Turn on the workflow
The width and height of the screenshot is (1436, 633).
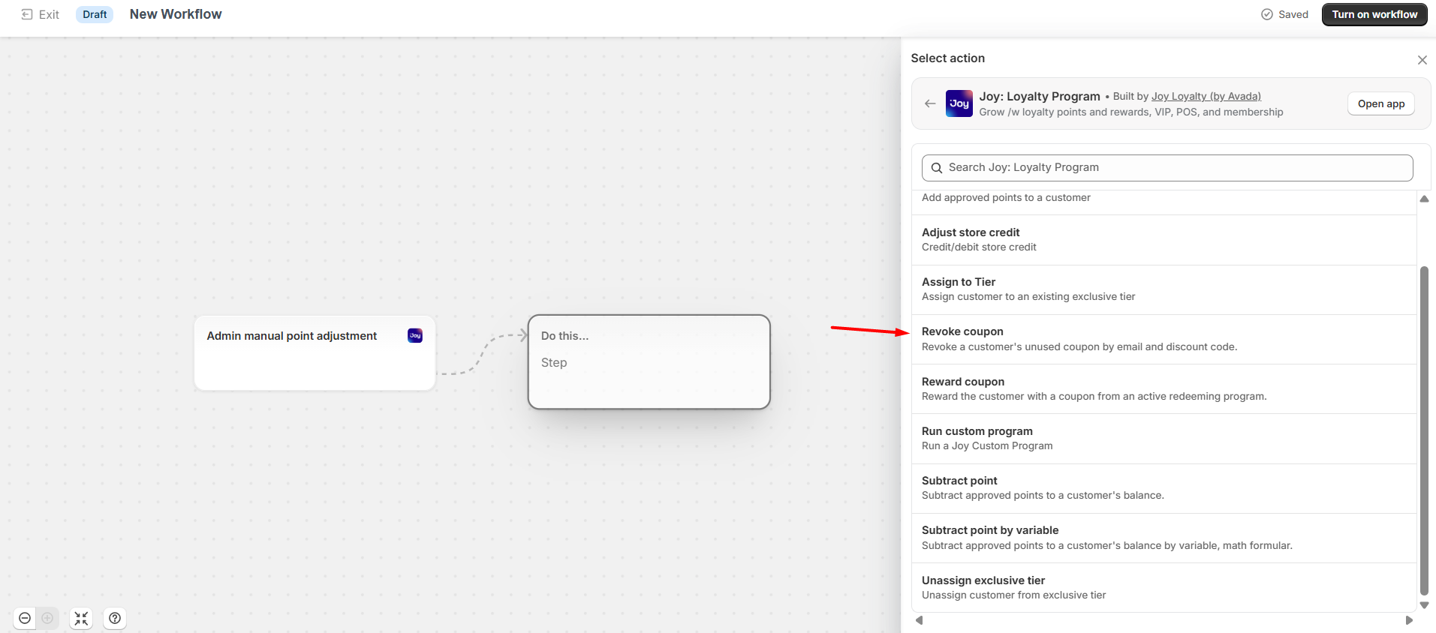pos(1374,14)
